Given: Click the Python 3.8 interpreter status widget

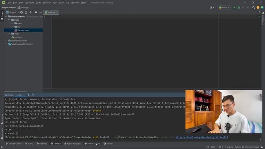Looking at the screenshot, I should [247, 147].
